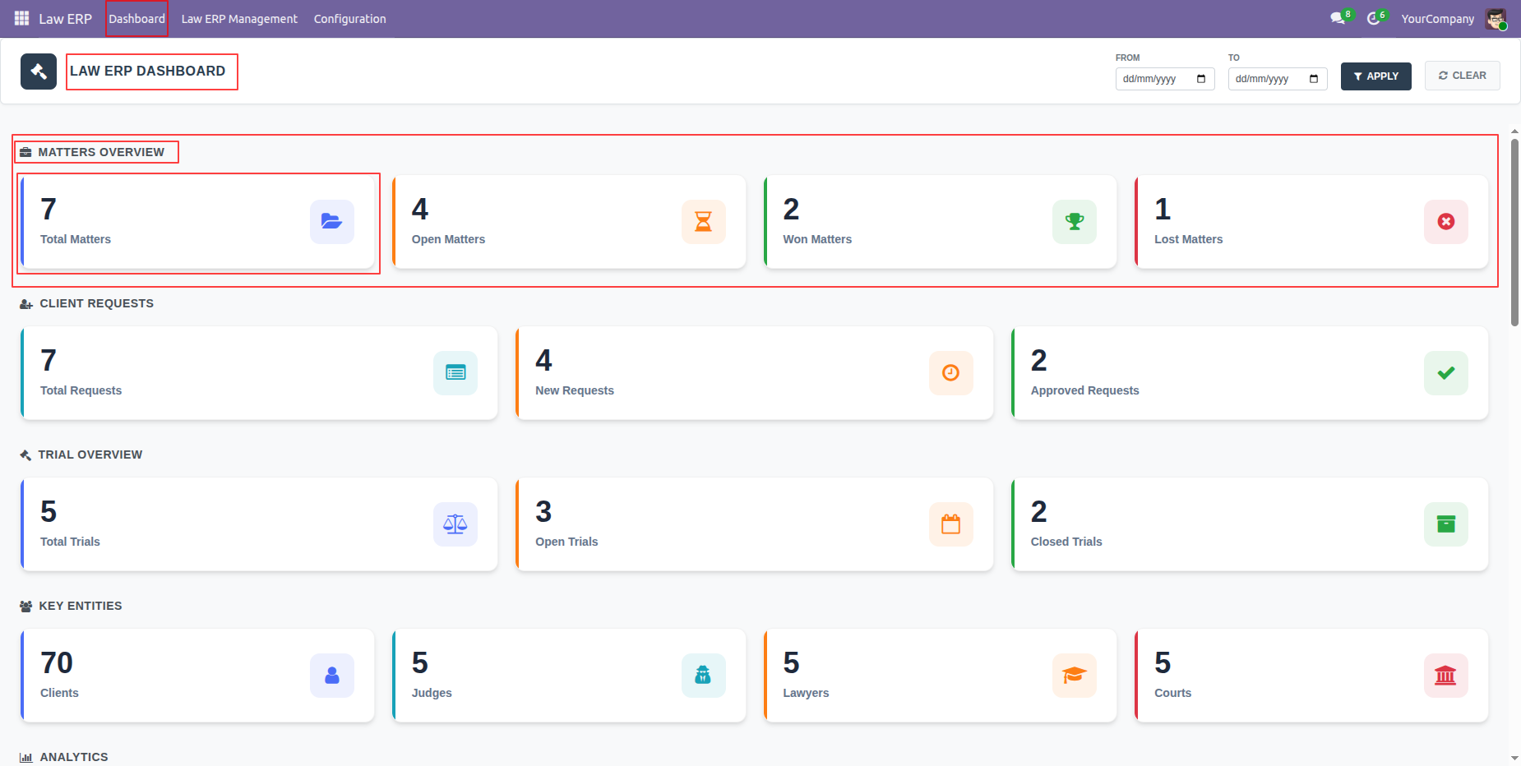
Task: Open the Configuration menu
Action: coord(349,19)
